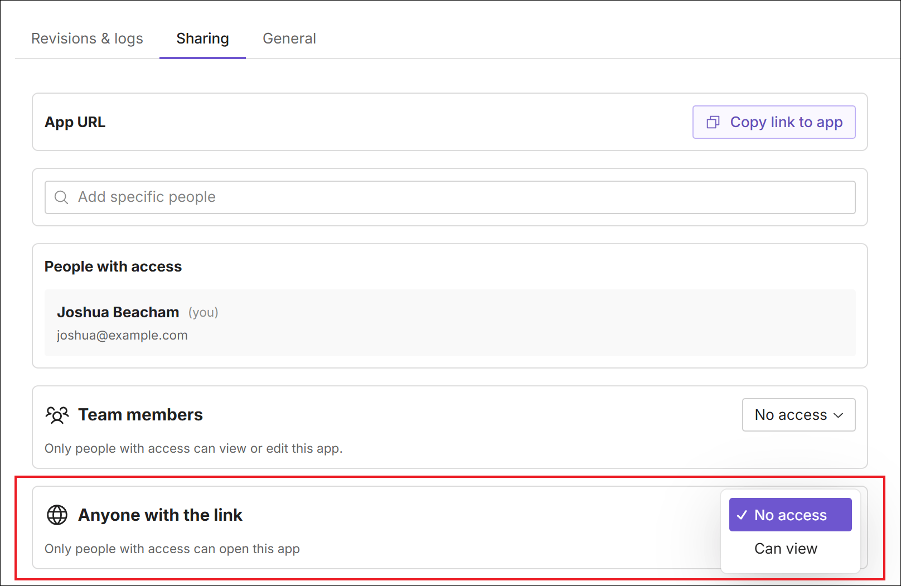The width and height of the screenshot is (901, 586).
Task: Click the globe icon beside Anyone with the link
Action: pyautogui.click(x=57, y=515)
